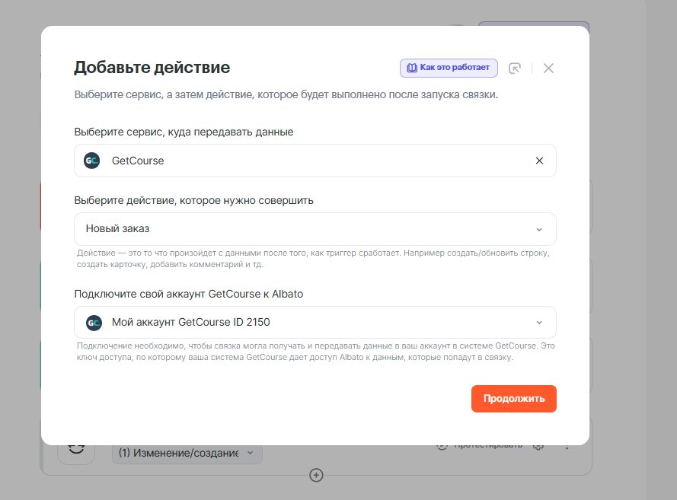
Task: Click the chevron on the action selector
Action: click(539, 229)
